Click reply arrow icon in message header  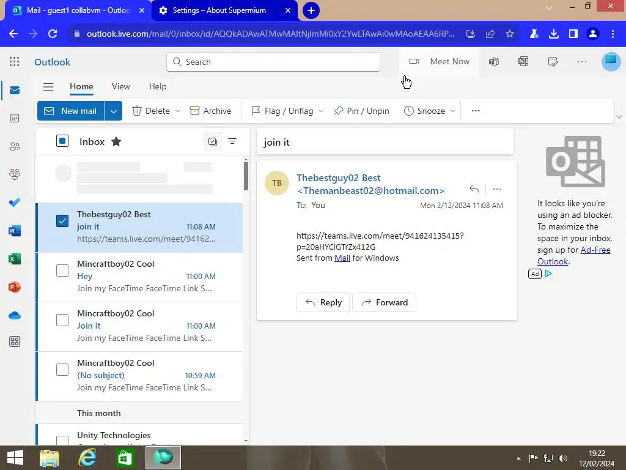click(474, 188)
